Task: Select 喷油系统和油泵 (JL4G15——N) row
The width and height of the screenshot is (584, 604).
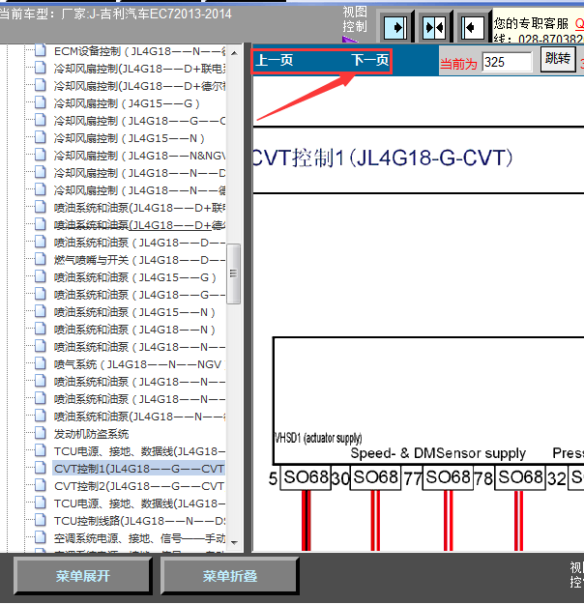Action: coord(134,312)
